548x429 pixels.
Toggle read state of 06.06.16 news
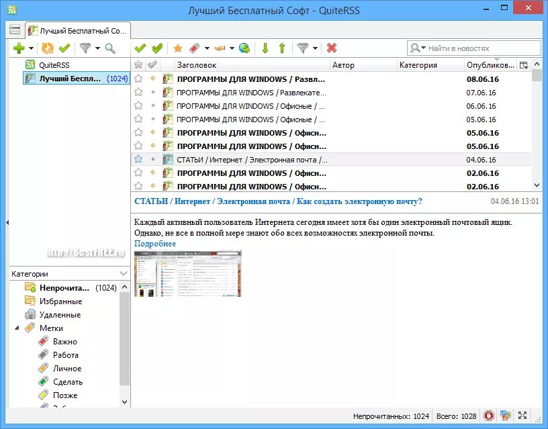click(152, 105)
